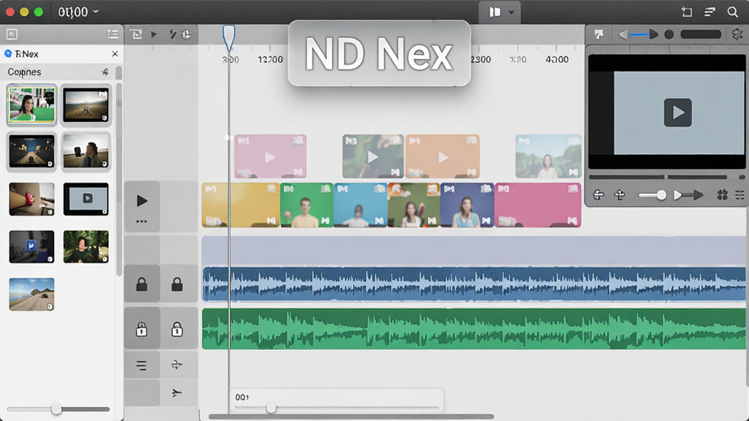This screenshot has height=421, width=749.
Task: Select the orange clip on the upper track
Action: pos(443,156)
